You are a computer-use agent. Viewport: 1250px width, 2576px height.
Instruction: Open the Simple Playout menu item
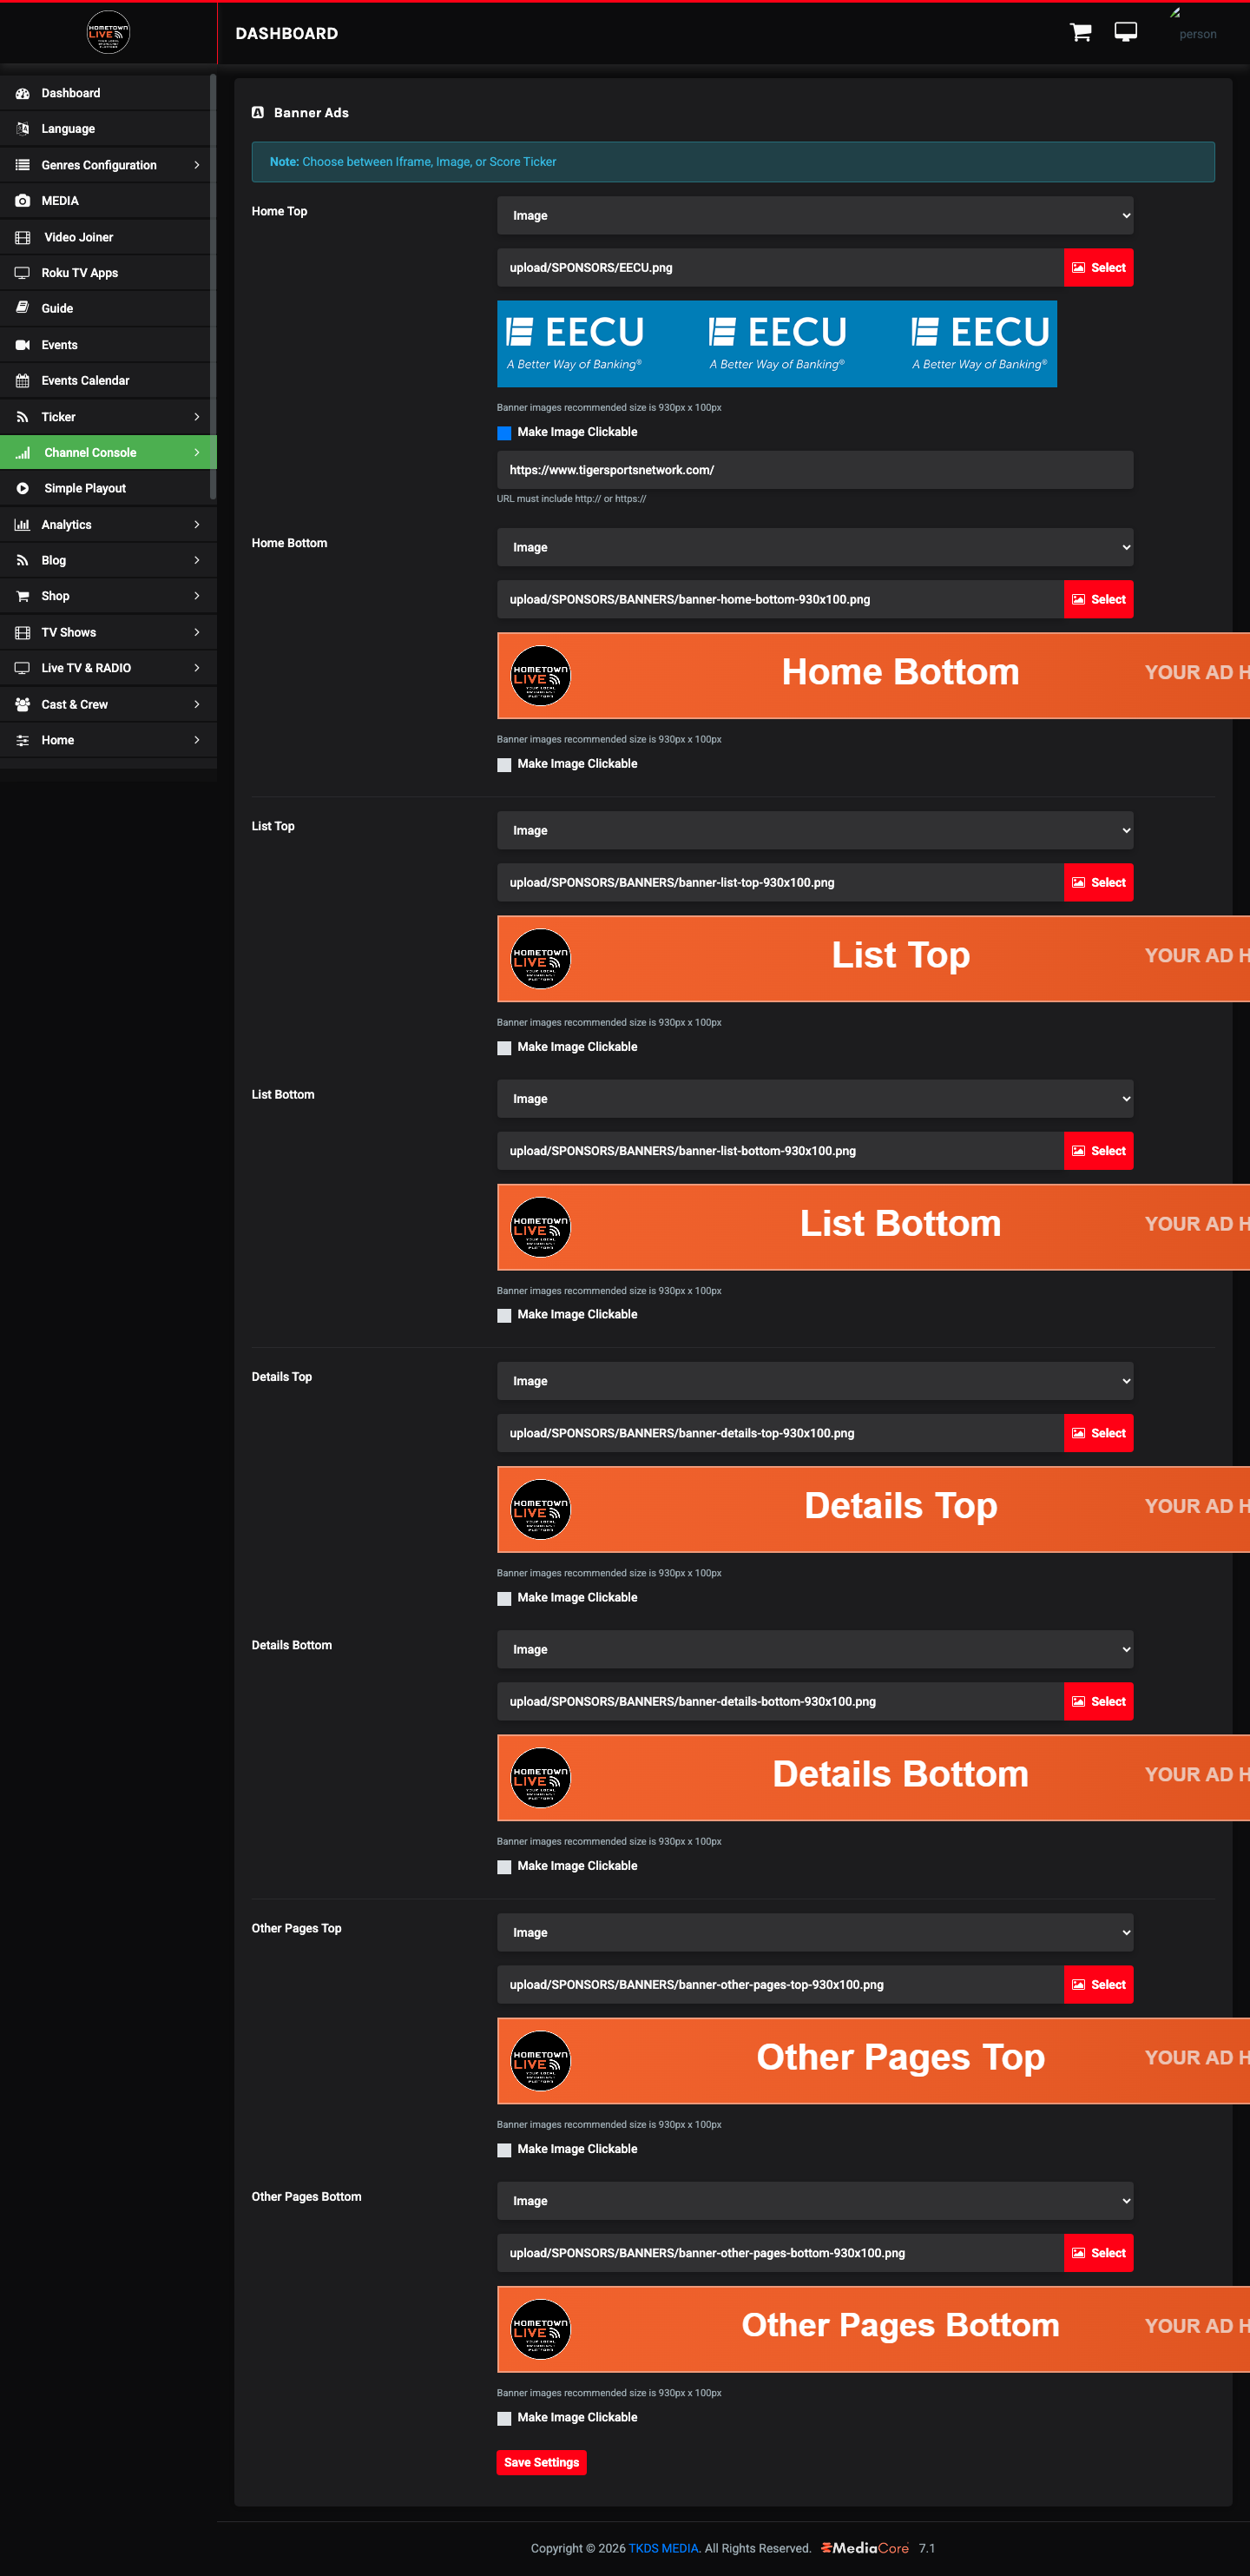click(x=106, y=488)
